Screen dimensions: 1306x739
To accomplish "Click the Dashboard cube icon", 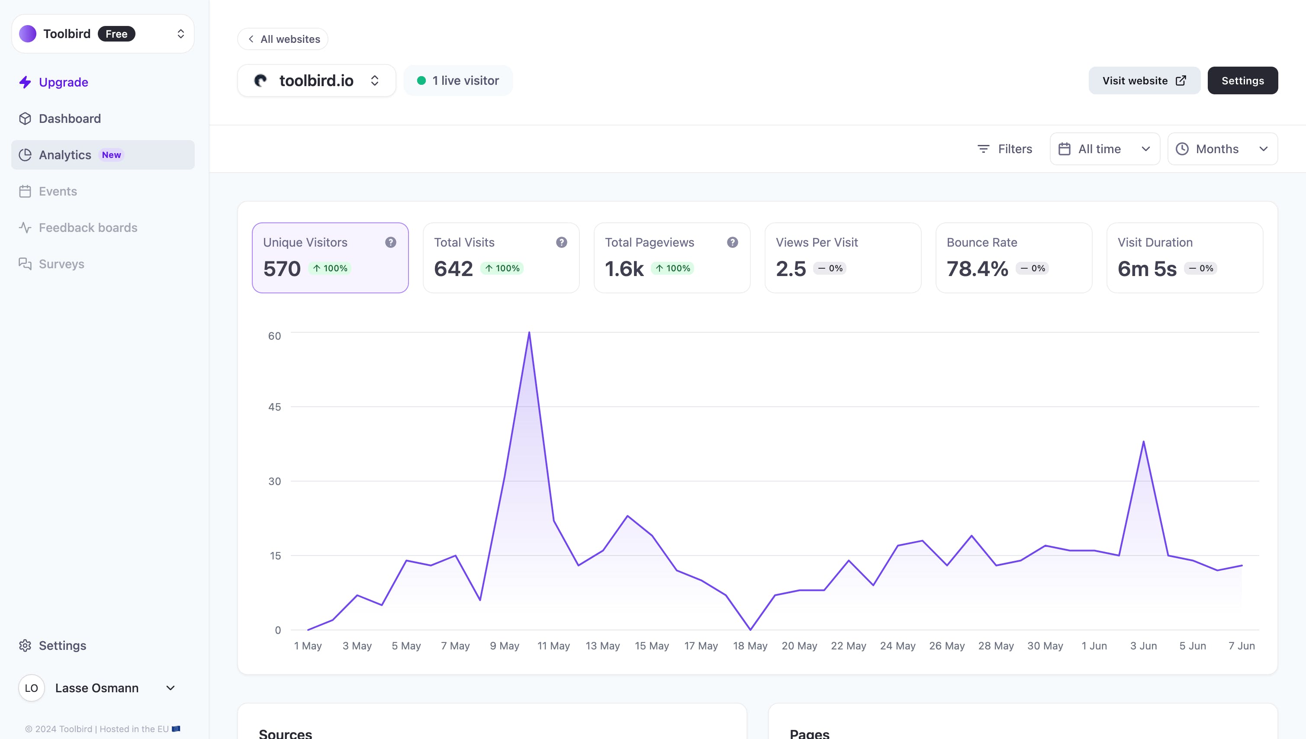I will click(25, 119).
